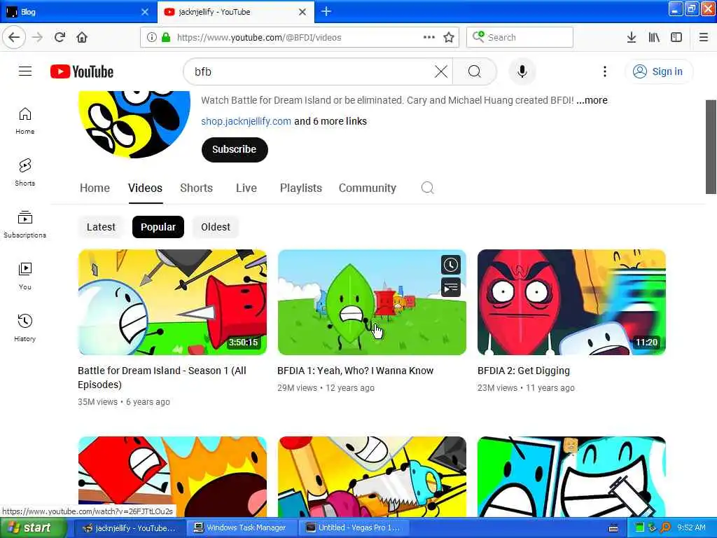The width and height of the screenshot is (717, 538).
Task: Select the Videos tab
Action: (x=145, y=188)
